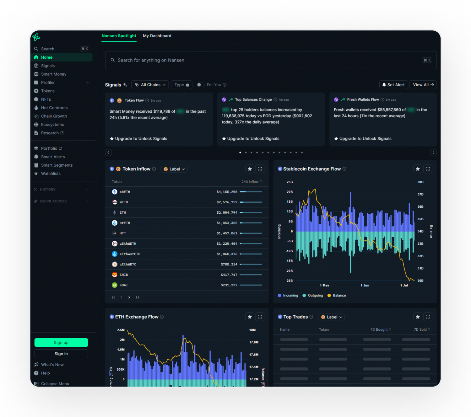Screen dimensions: 471x417
Task: Go to next page of Token Inflow list
Action: pos(129,297)
